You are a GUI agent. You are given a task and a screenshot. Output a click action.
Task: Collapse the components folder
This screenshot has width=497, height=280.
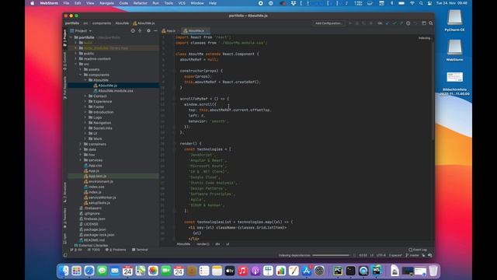tap(81, 75)
